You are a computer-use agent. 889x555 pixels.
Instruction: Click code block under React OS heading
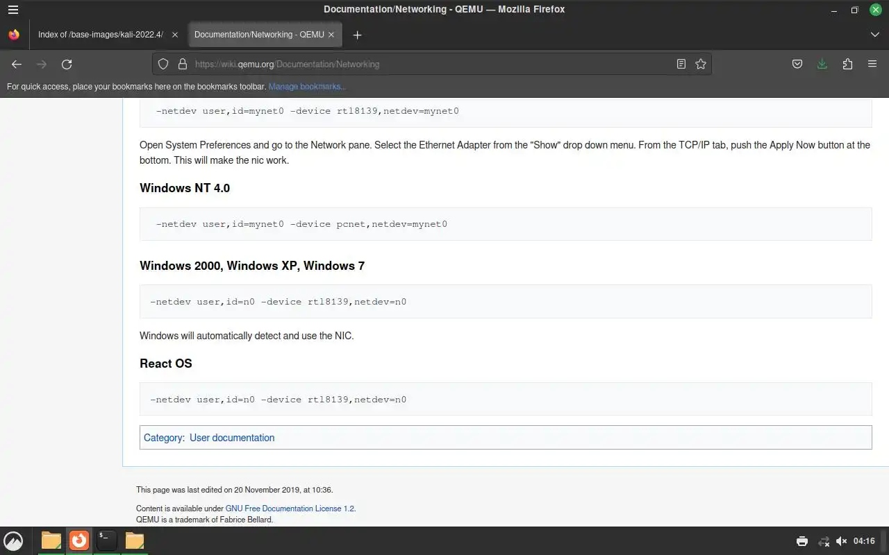506,400
